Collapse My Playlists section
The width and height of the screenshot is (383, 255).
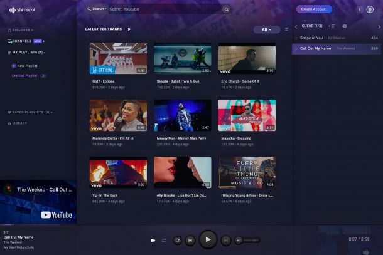click(26, 52)
